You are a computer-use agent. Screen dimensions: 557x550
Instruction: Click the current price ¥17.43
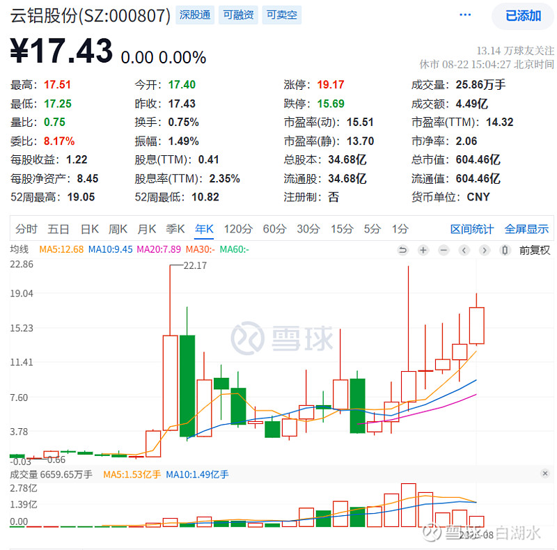(x=61, y=51)
